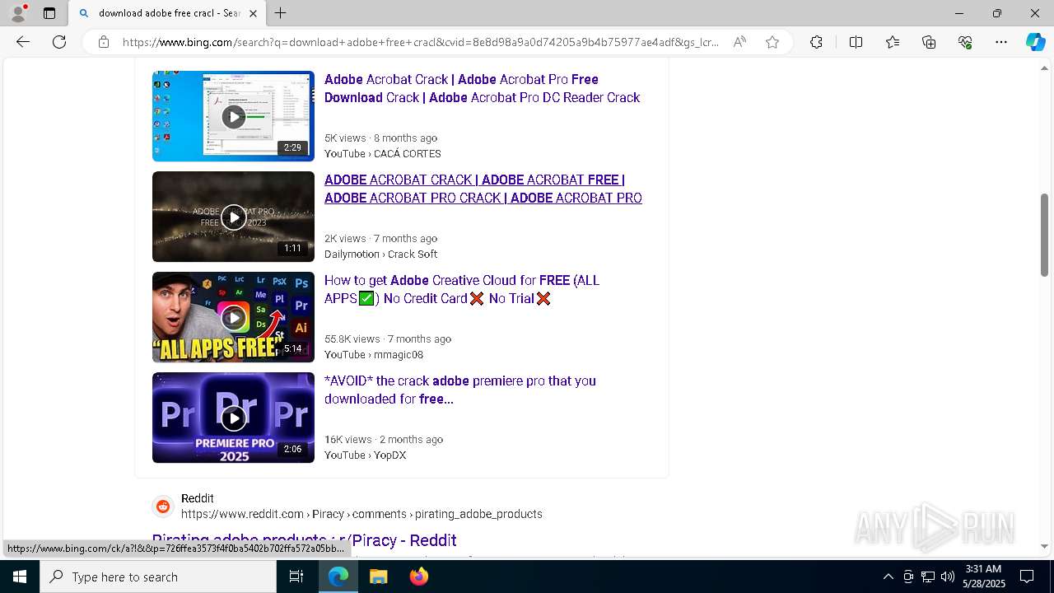This screenshot has width=1054, height=593.
Task: Click the address bar URL
Action: [x=420, y=42]
